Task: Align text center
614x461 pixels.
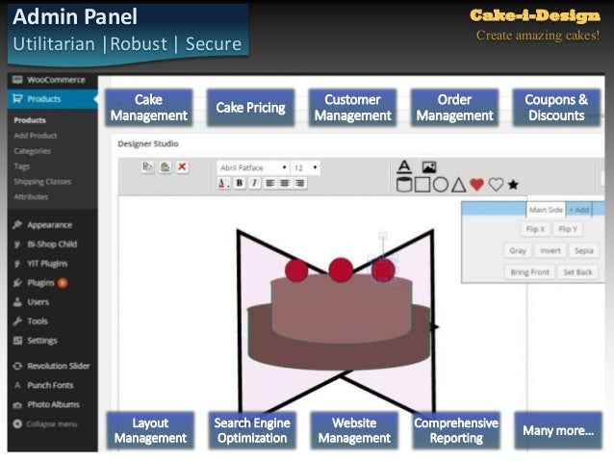Action: (285, 183)
